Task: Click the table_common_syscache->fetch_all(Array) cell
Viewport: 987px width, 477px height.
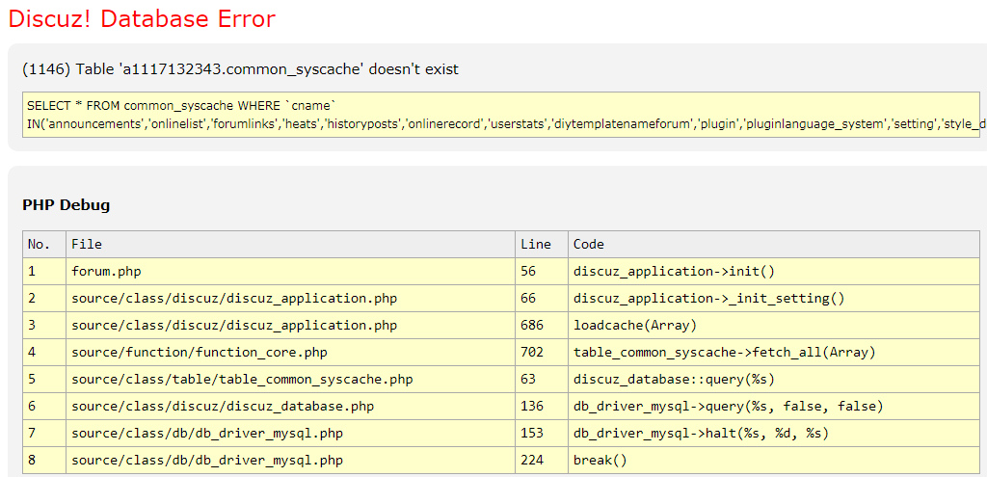Action: (774, 353)
